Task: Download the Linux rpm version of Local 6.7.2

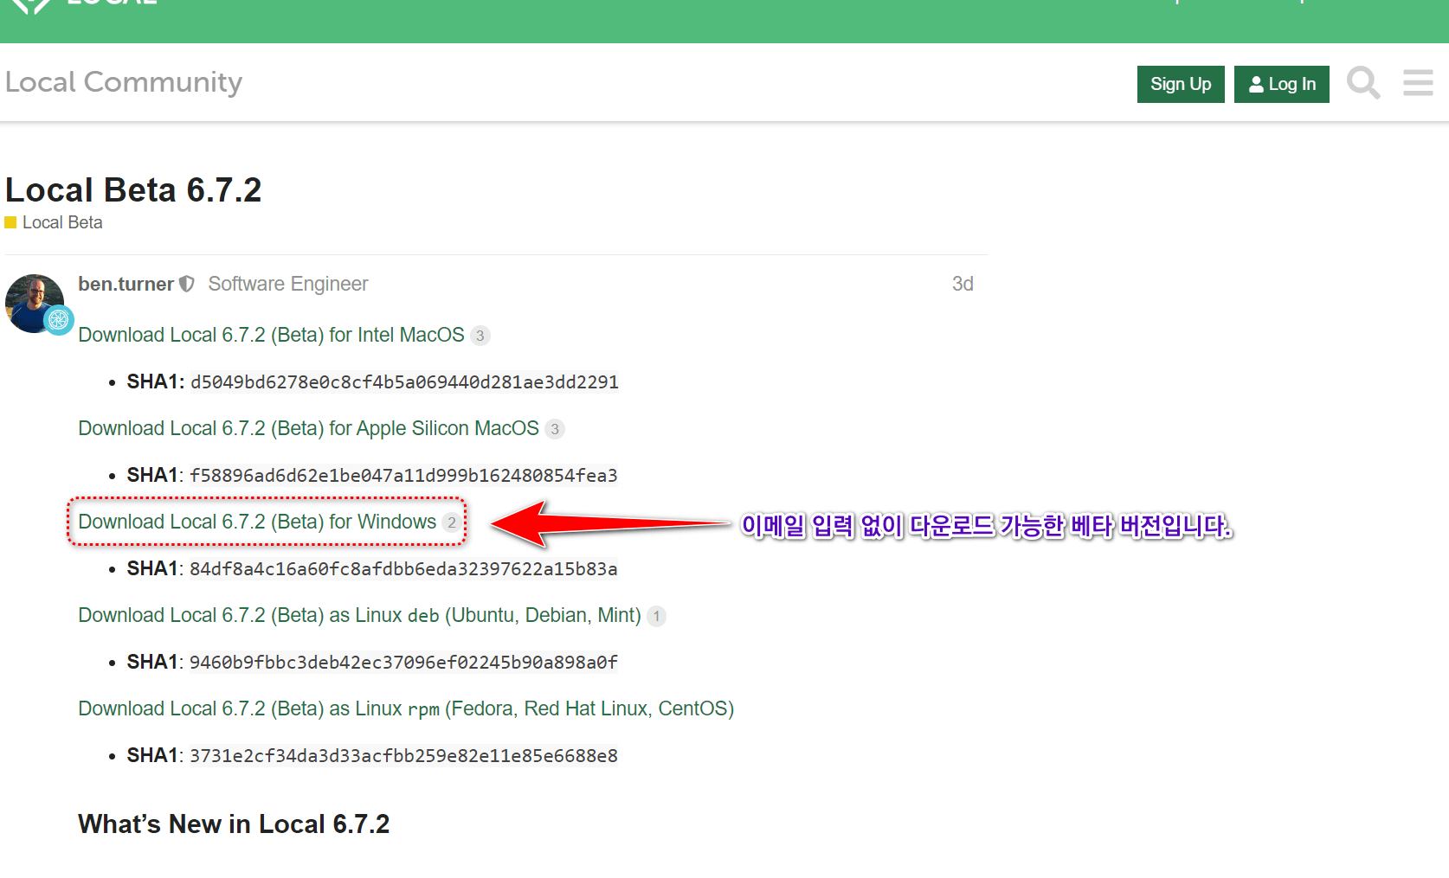Action: pos(405,708)
